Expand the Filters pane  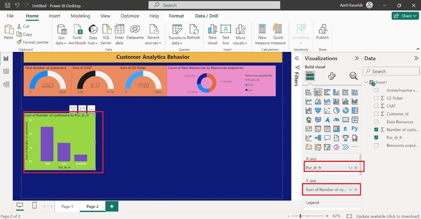pyautogui.click(x=296, y=58)
